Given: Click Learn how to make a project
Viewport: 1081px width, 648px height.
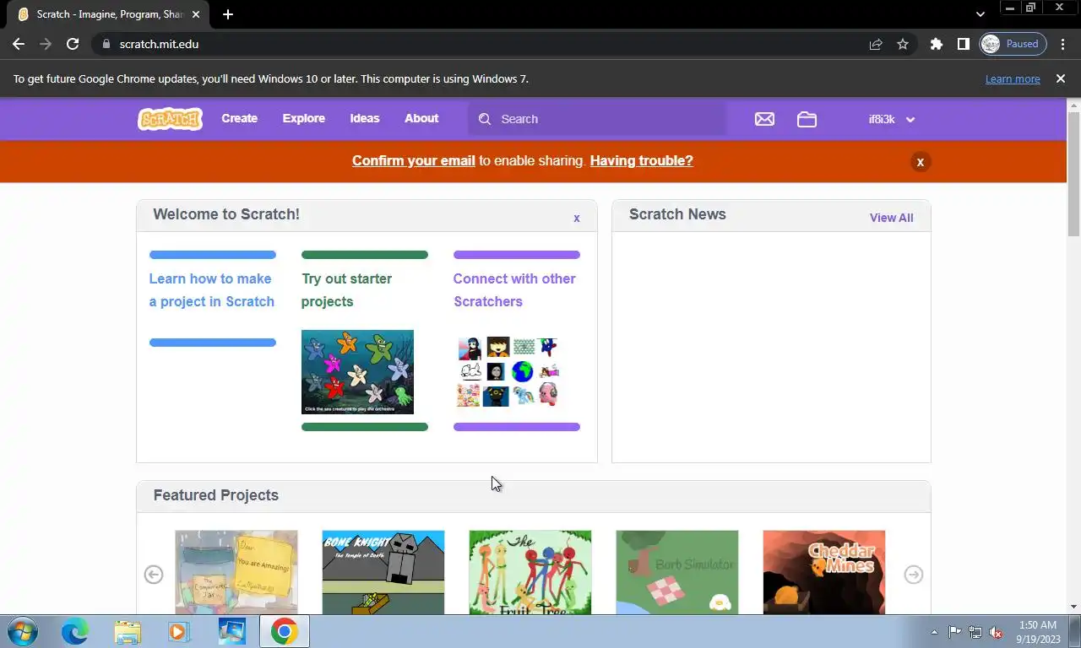Looking at the screenshot, I should [212, 290].
